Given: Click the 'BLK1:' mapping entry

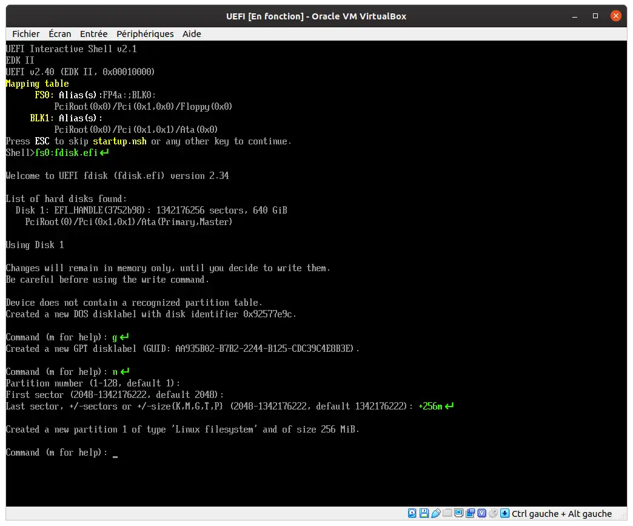Looking at the screenshot, I should (x=42, y=118).
